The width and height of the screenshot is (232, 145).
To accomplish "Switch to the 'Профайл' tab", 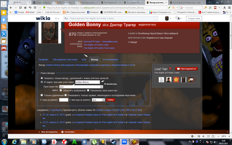I will click(43, 59).
